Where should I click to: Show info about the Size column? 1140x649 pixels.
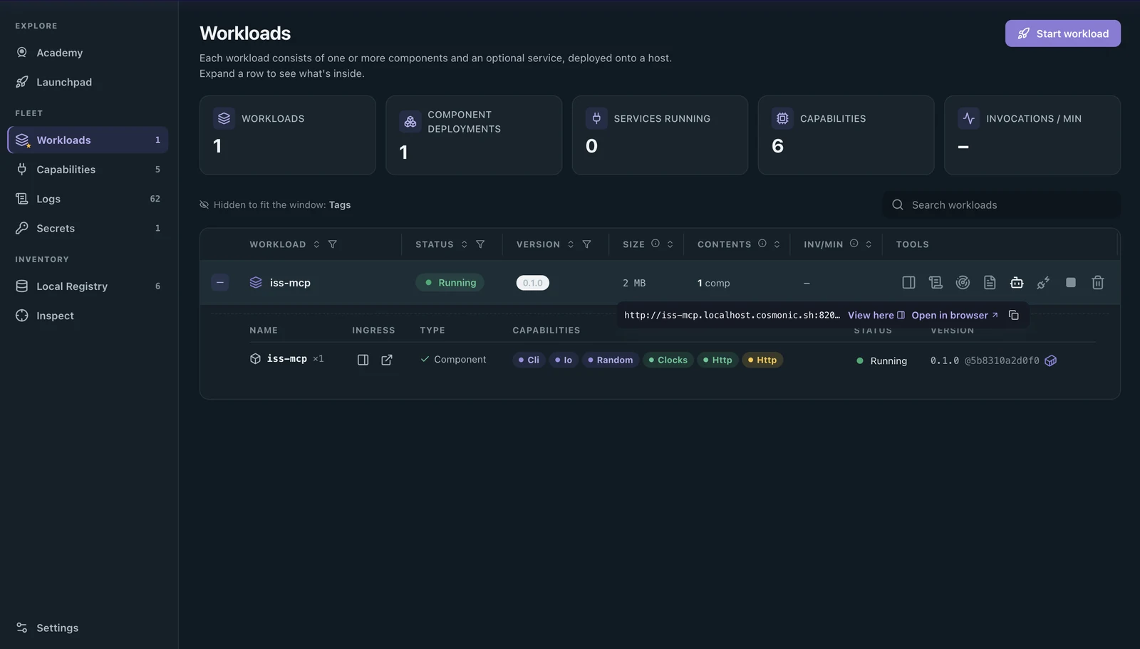[x=655, y=244]
